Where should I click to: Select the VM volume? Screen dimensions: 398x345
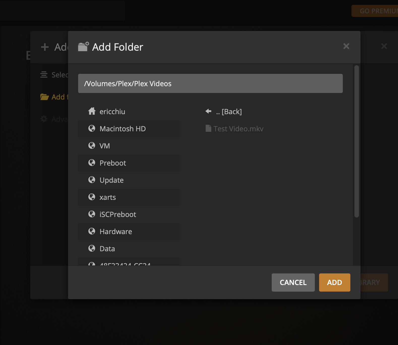[x=129, y=146]
